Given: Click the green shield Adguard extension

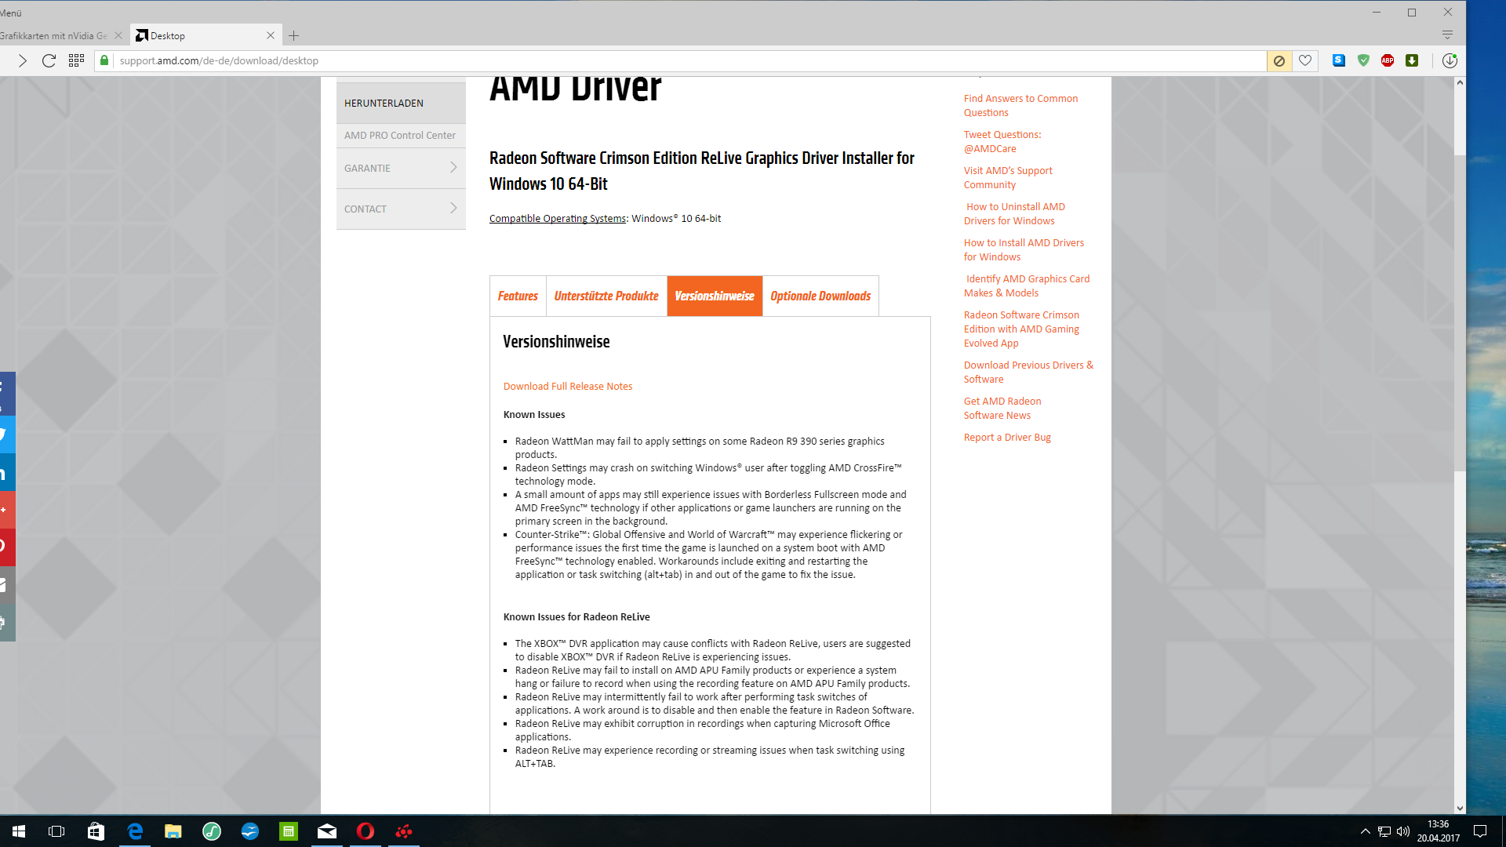Looking at the screenshot, I should pyautogui.click(x=1363, y=60).
